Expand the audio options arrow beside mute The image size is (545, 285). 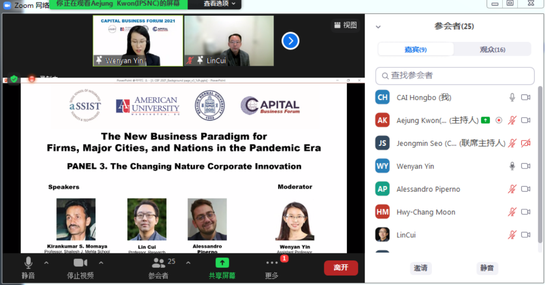(x=46, y=263)
